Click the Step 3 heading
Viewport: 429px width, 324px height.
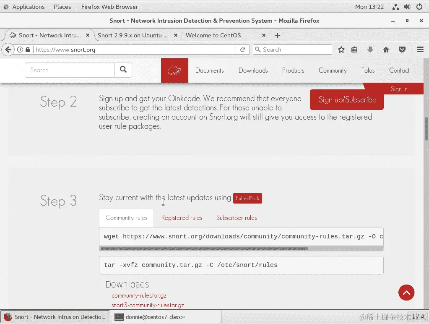[58, 201]
